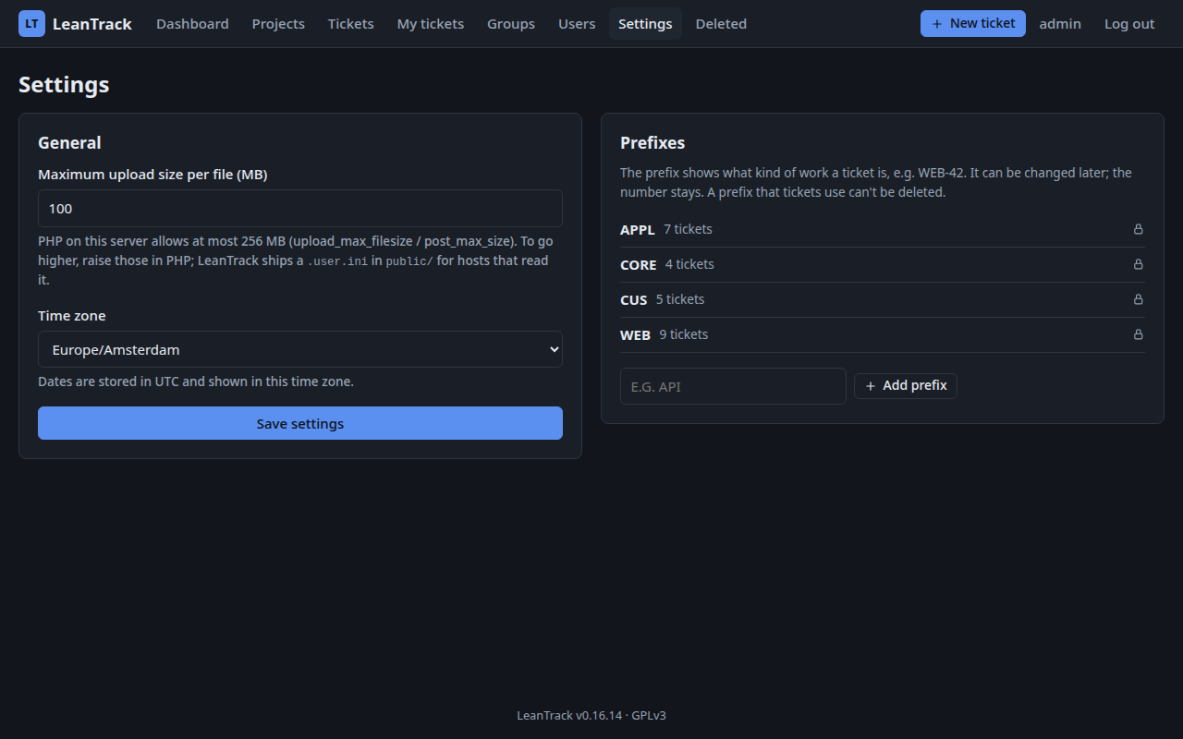Click the CUS prefix label
1183x739 pixels.
coord(634,300)
